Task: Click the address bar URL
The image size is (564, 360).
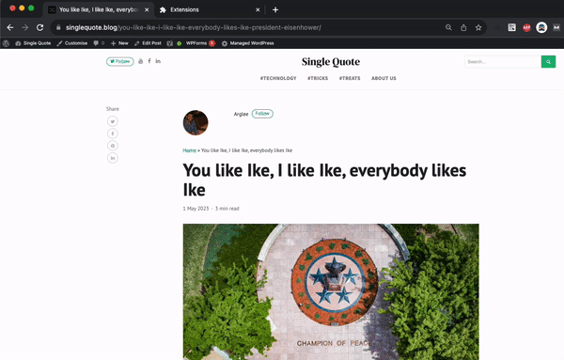Action: (x=193, y=27)
